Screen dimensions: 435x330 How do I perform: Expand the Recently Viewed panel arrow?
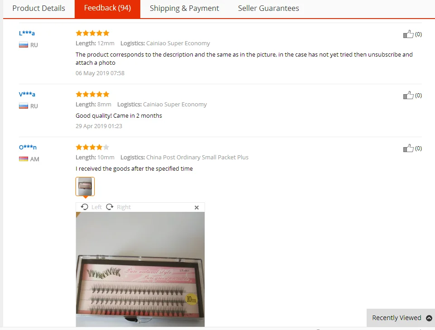coord(429,318)
